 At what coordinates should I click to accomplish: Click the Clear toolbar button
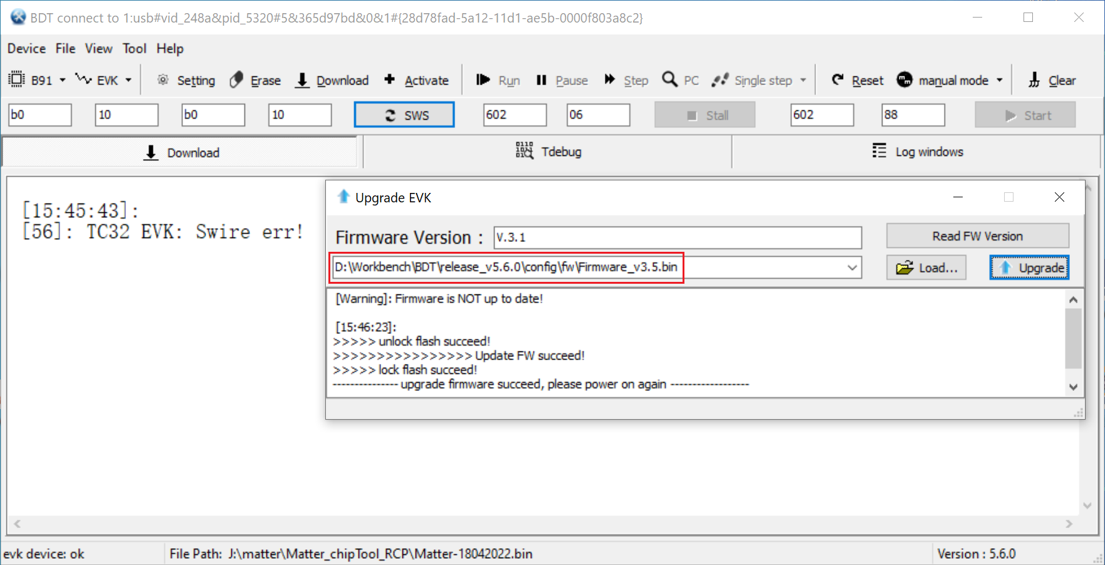click(1052, 80)
